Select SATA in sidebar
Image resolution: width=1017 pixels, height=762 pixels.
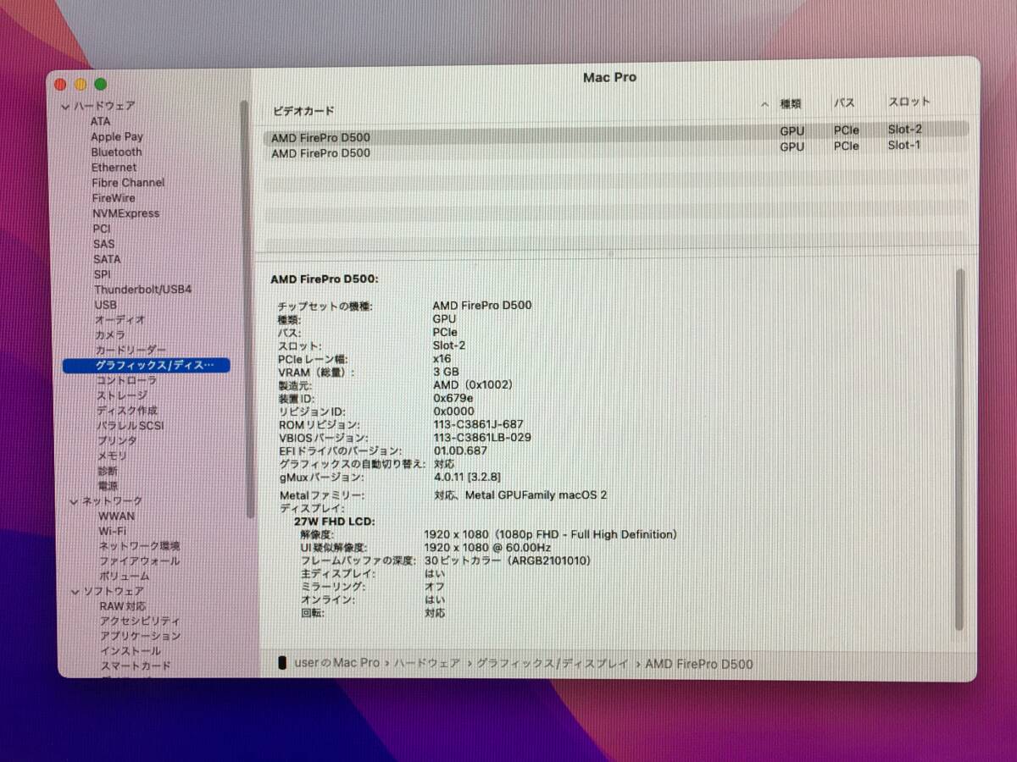click(x=107, y=259)
